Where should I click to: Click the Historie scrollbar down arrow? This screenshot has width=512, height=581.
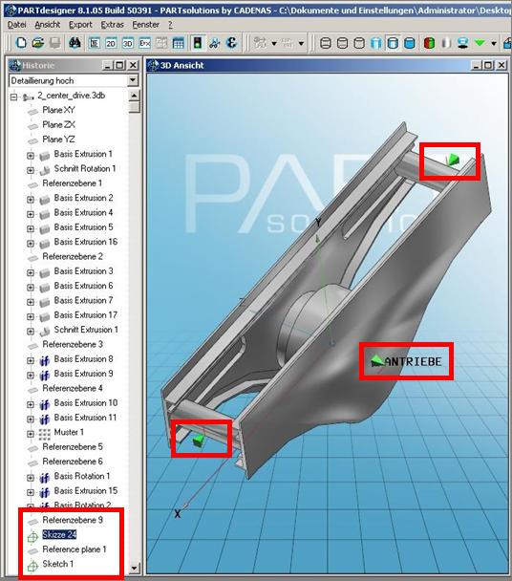(134, 568)
